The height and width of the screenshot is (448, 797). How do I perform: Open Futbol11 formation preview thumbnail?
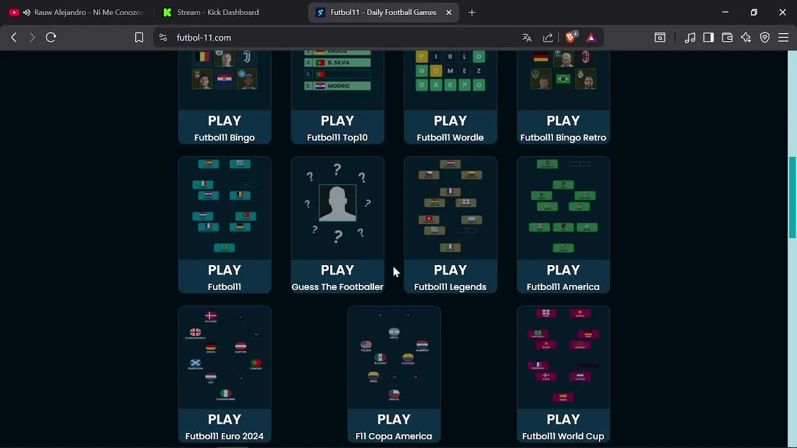pyautogui.click(x=224, y=208)
